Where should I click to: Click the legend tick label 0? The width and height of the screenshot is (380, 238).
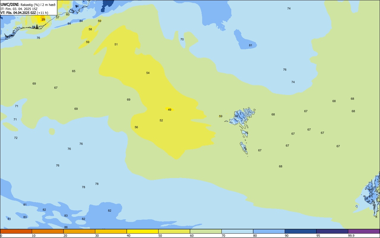(x=1, y=236)
